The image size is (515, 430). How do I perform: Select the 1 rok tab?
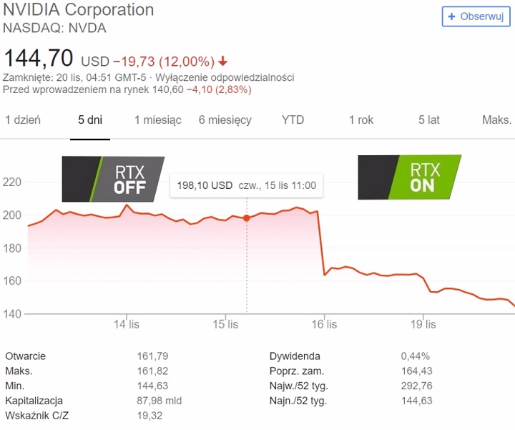(x=361, y=119)
